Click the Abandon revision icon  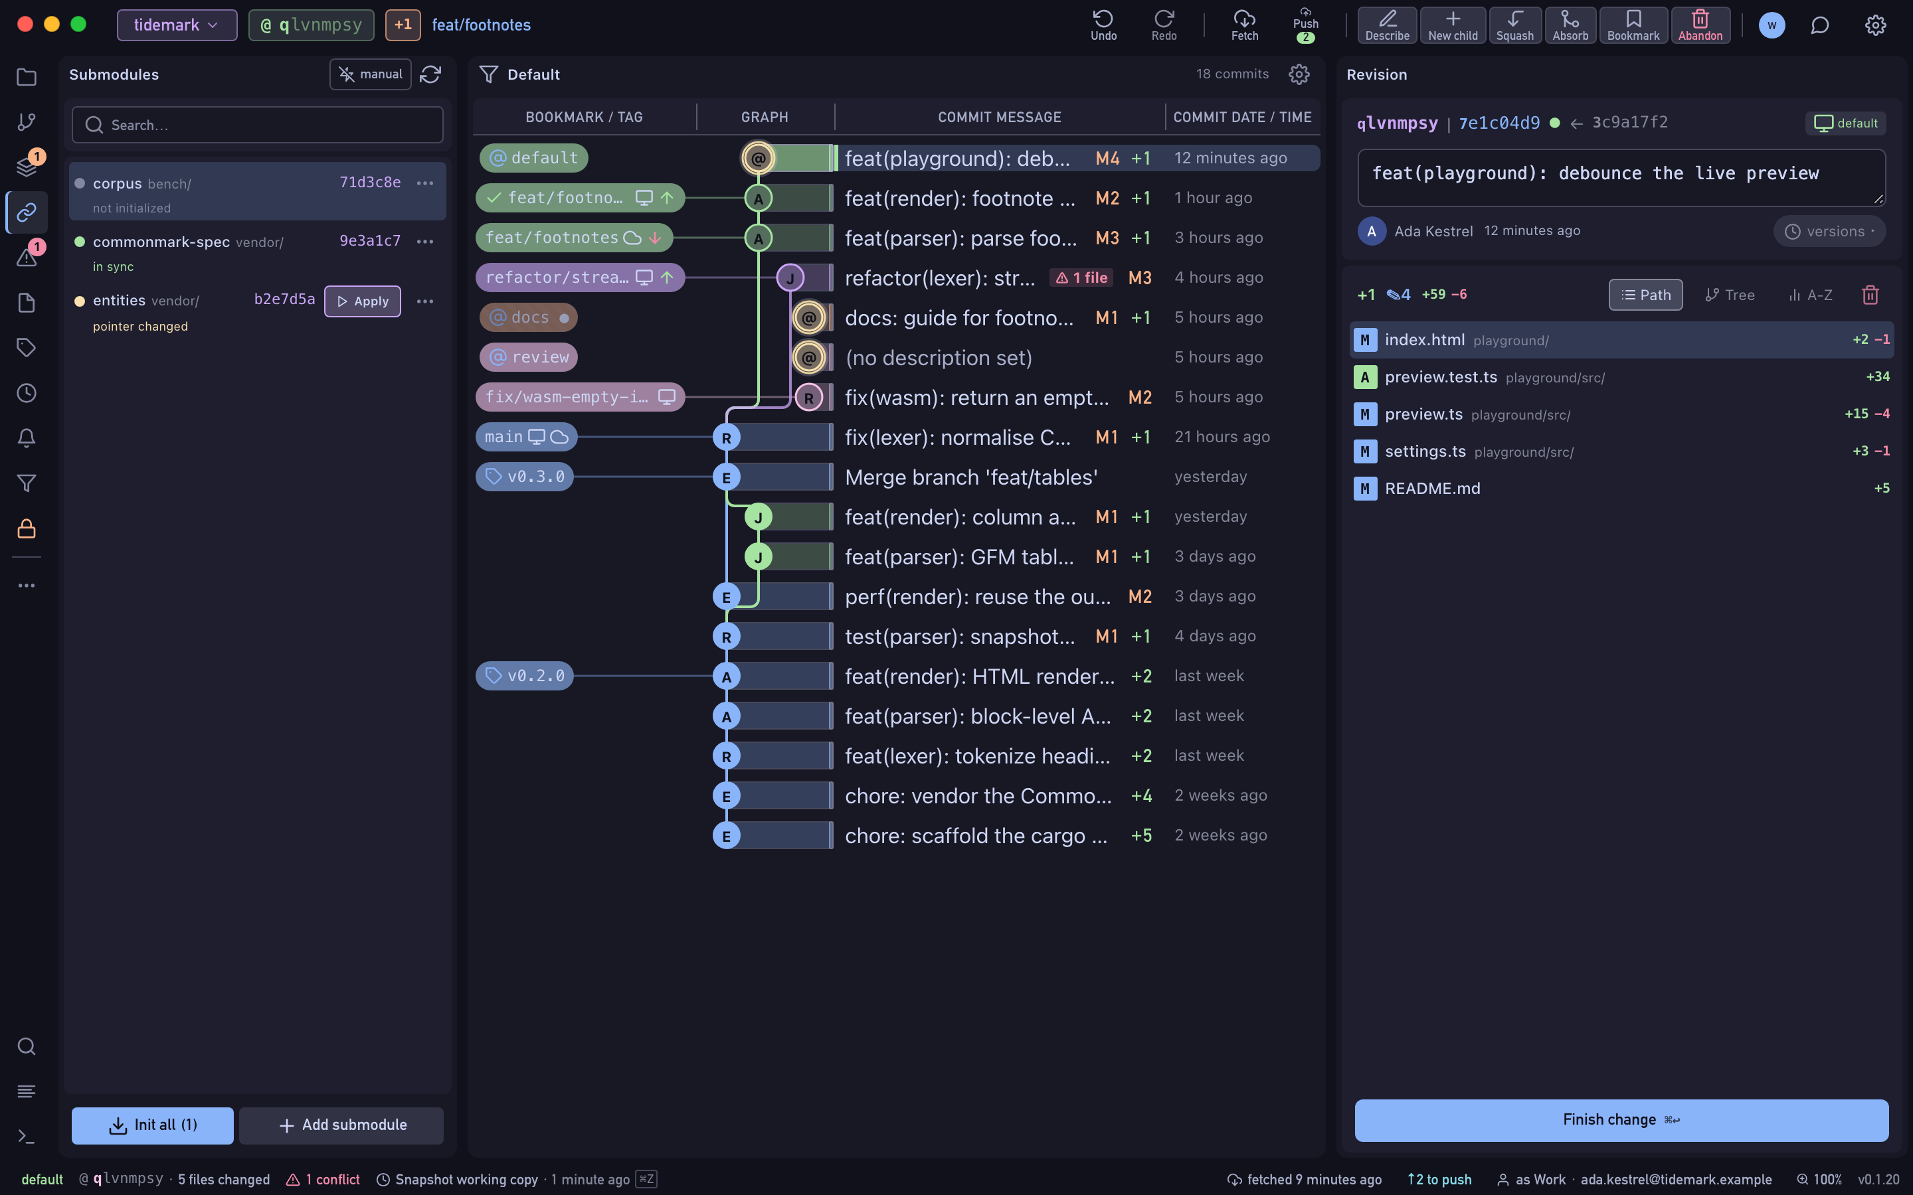click(x=1700, y=25)
